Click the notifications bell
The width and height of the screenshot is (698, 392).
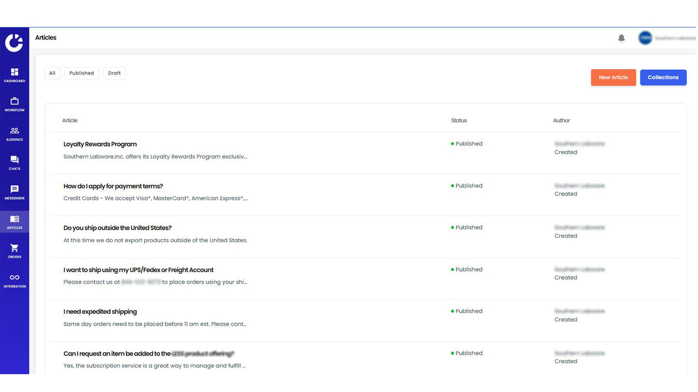pos(621,38)
